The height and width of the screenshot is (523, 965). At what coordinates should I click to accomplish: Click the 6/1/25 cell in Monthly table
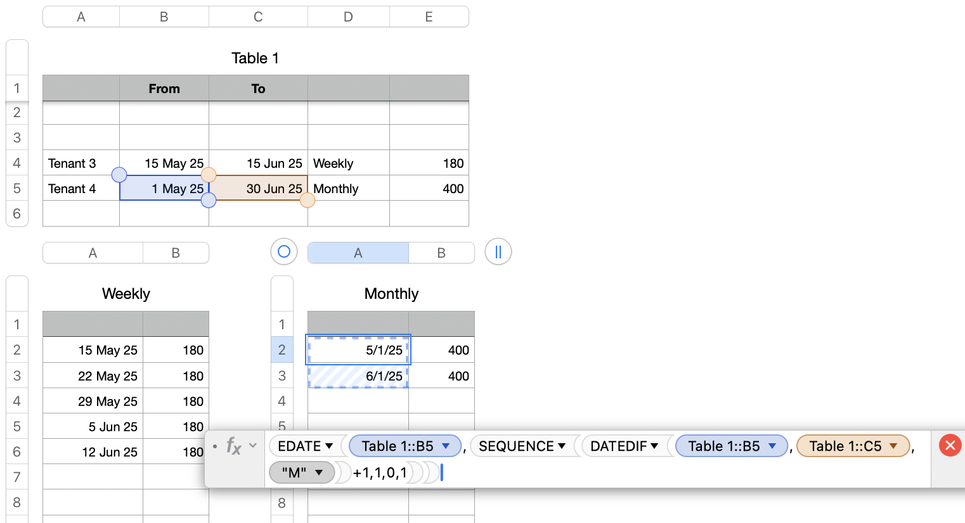[358, 376]
